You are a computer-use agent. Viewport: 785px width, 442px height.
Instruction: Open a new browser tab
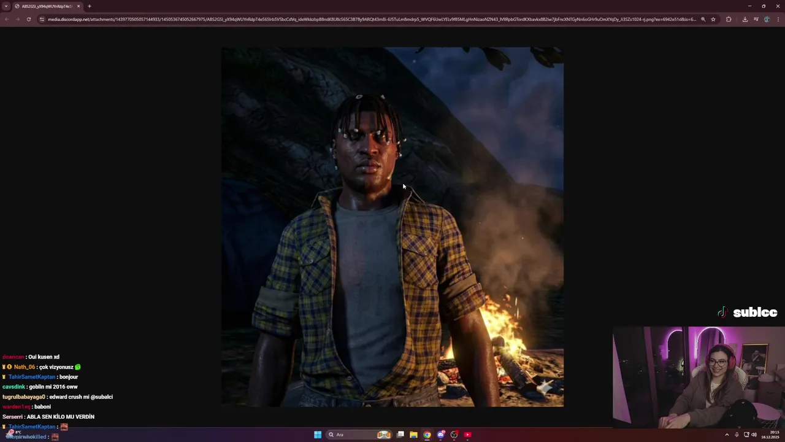tap(90, 6)
